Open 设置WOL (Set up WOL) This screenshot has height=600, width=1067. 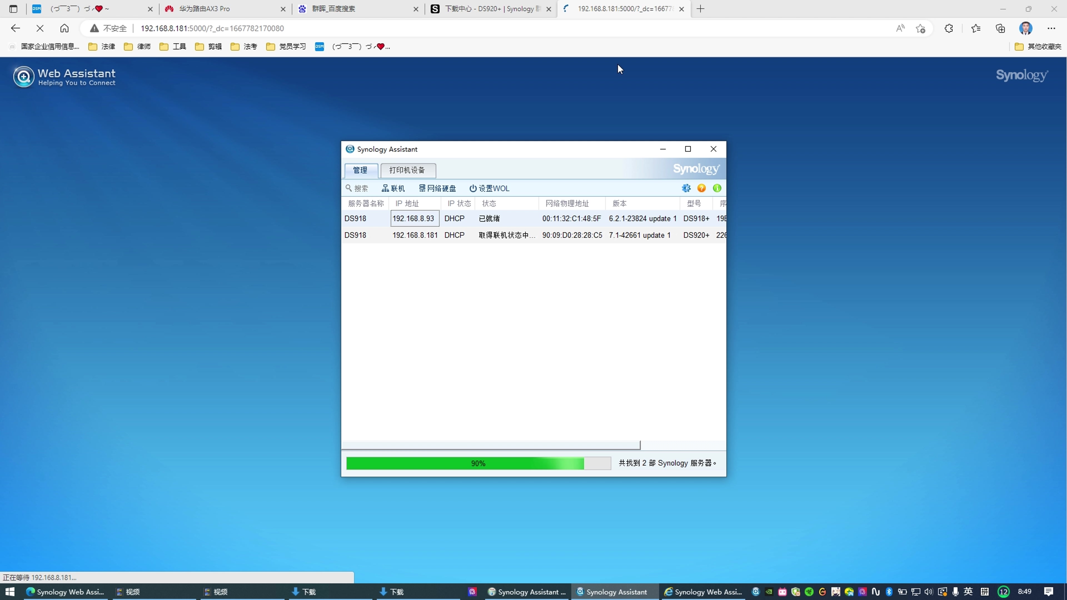[x=489, y=188]
